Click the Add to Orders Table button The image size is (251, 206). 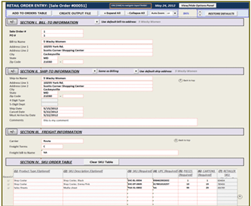pyautogui.click(x=30, y=13)
